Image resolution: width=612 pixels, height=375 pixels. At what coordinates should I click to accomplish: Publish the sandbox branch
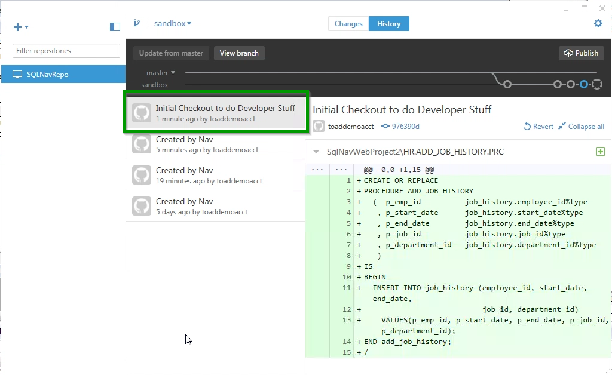(x=581, y=53)
